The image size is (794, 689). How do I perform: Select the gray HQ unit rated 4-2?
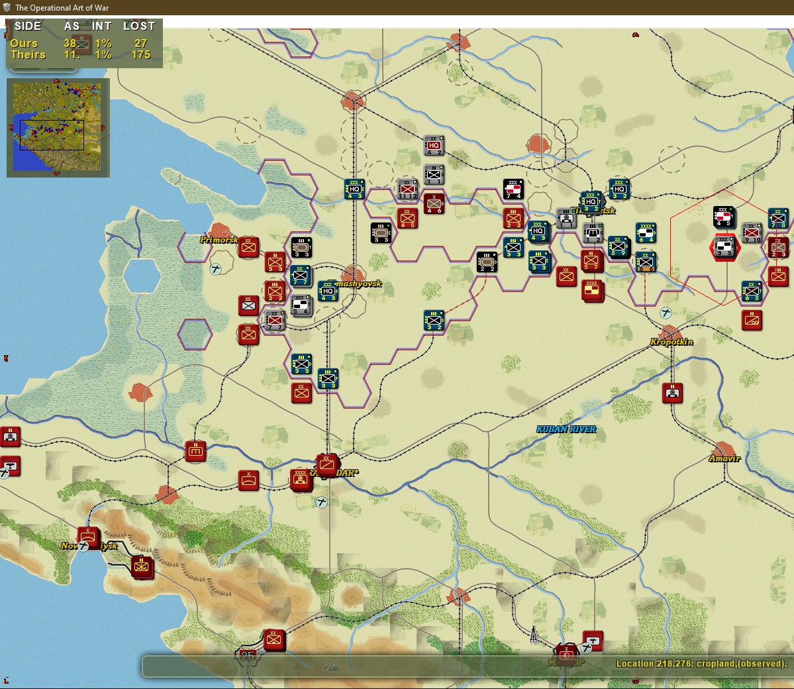(434, 145)
